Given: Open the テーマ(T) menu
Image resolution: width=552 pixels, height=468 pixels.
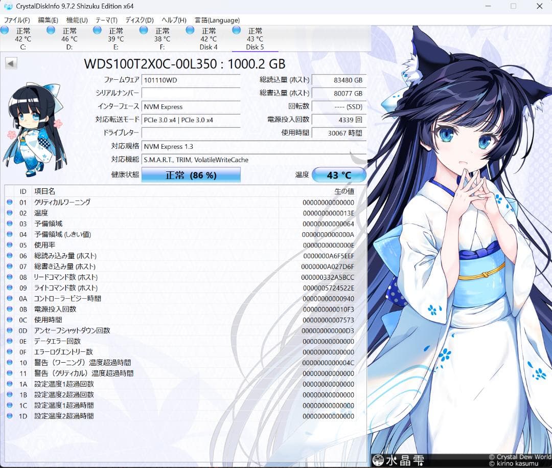Looking at the screenshot, I should point(106,20).
